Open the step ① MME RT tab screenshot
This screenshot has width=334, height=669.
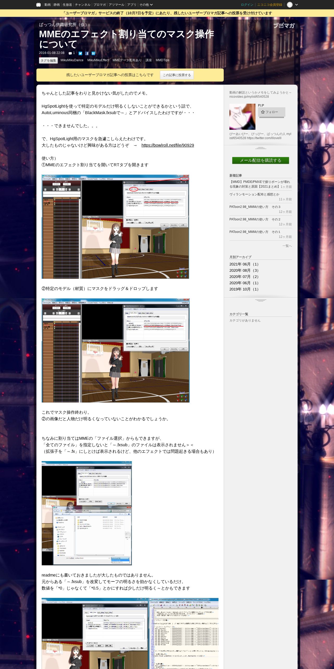pyautogui.click(x=115, y=227)
